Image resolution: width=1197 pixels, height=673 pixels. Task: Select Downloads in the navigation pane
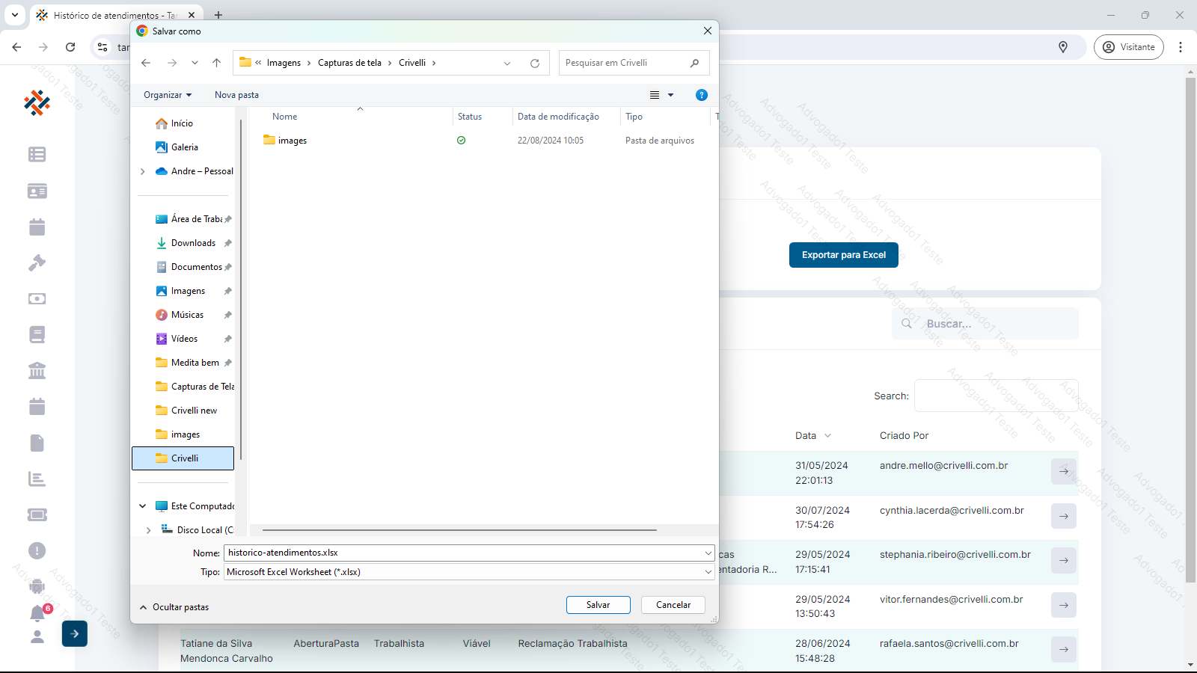pyautogui.click(x=193, y=243)
